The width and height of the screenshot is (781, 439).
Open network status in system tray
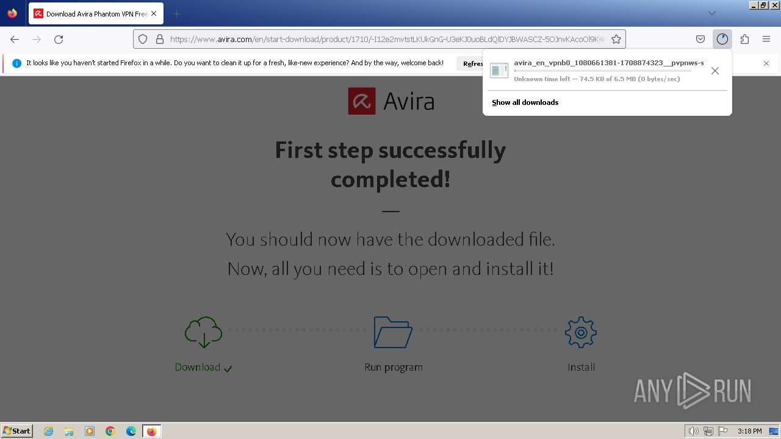708,431
